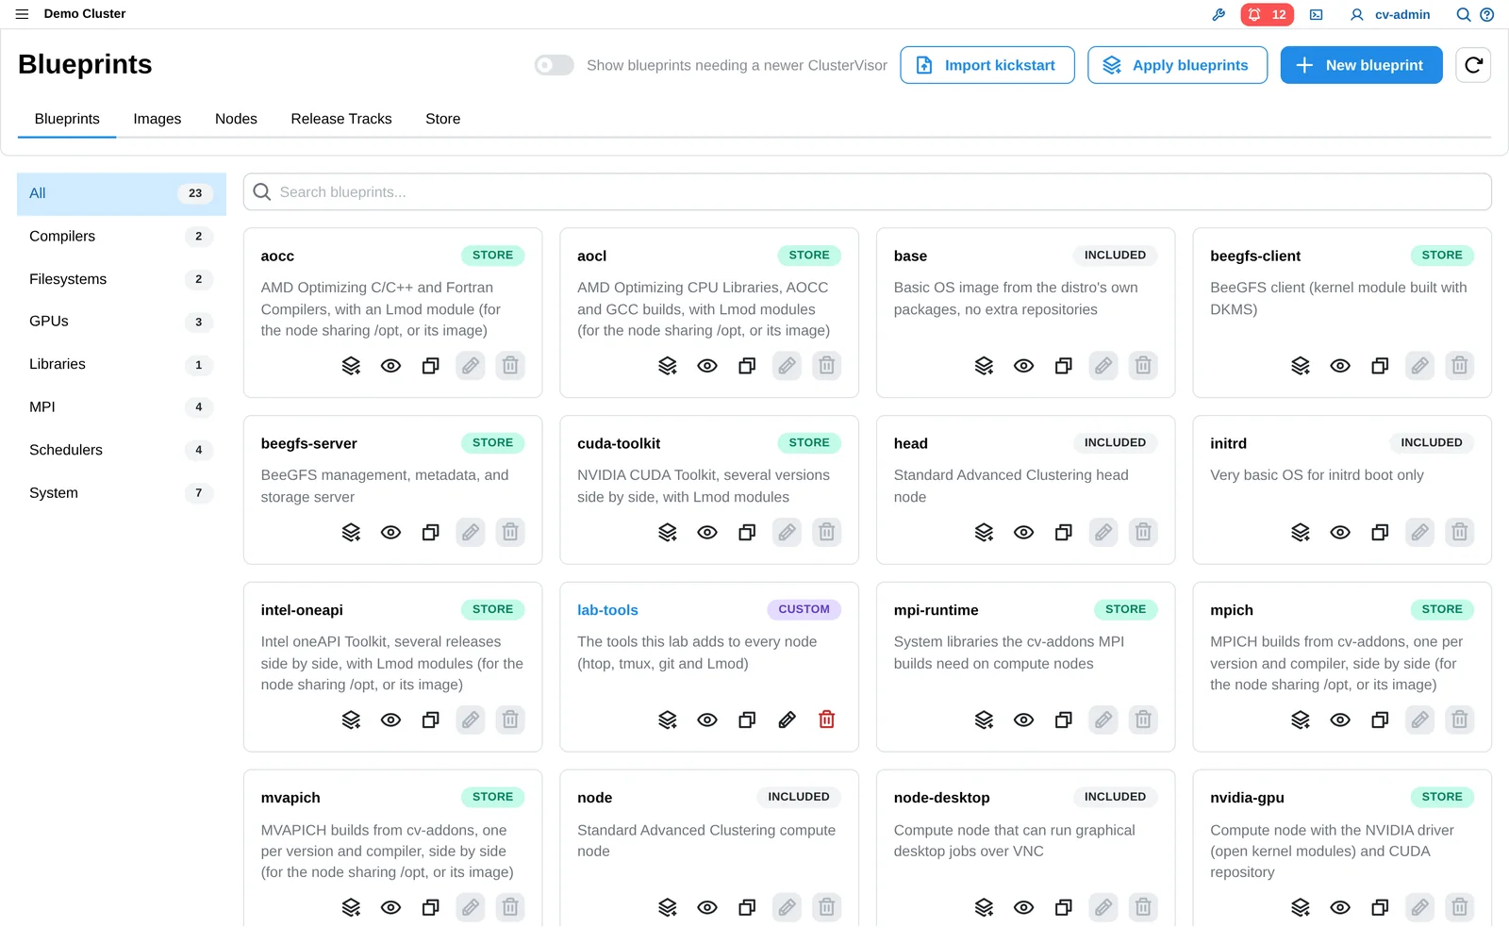Image resolution: width=1509 pixels, height=943 pixels.
Task: Filter by the Compilers category
Action: [x=122, y=237]
